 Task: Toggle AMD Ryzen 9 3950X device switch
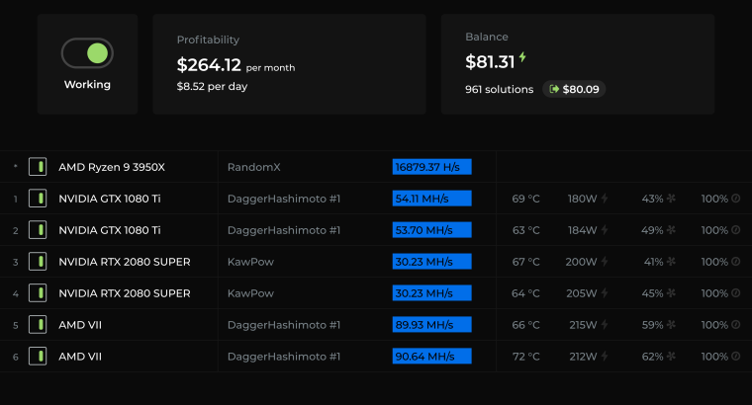38,167
